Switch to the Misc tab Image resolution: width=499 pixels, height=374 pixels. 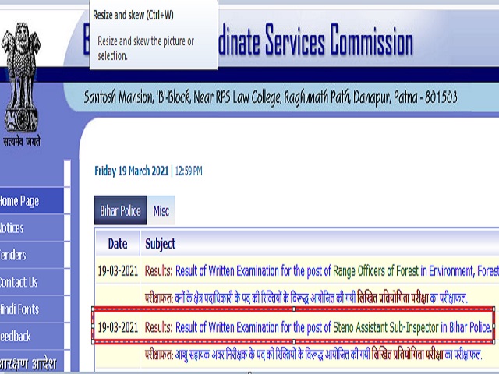point(161,210)
